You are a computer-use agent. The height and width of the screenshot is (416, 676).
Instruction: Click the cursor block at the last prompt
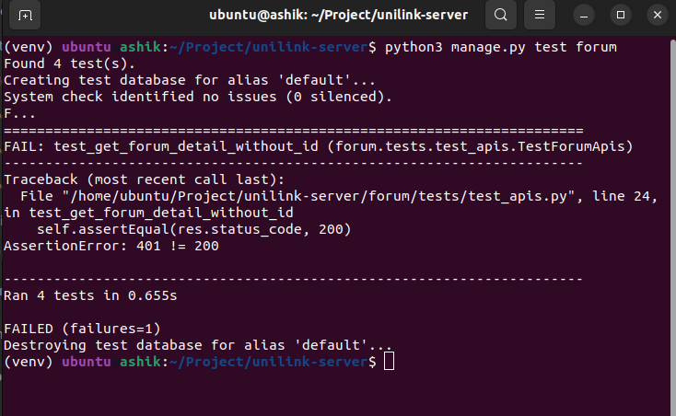[389, 362]
